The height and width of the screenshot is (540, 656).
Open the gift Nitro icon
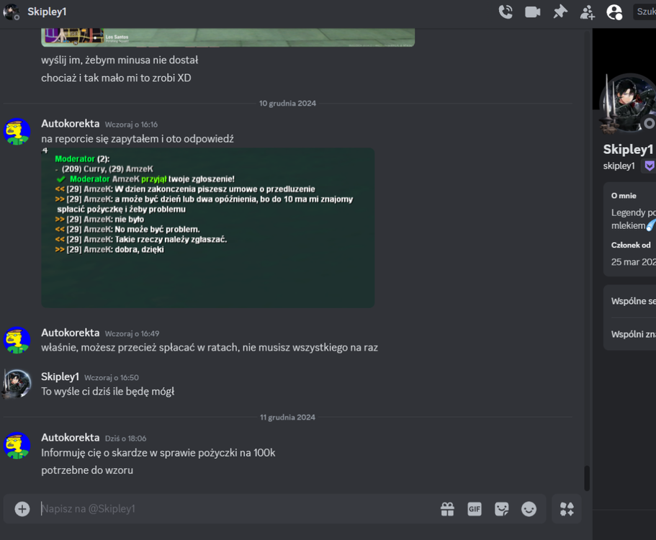447,509
